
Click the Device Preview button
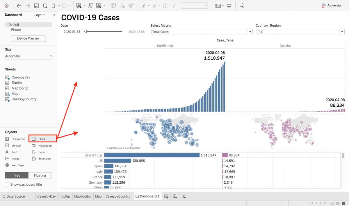28,38
